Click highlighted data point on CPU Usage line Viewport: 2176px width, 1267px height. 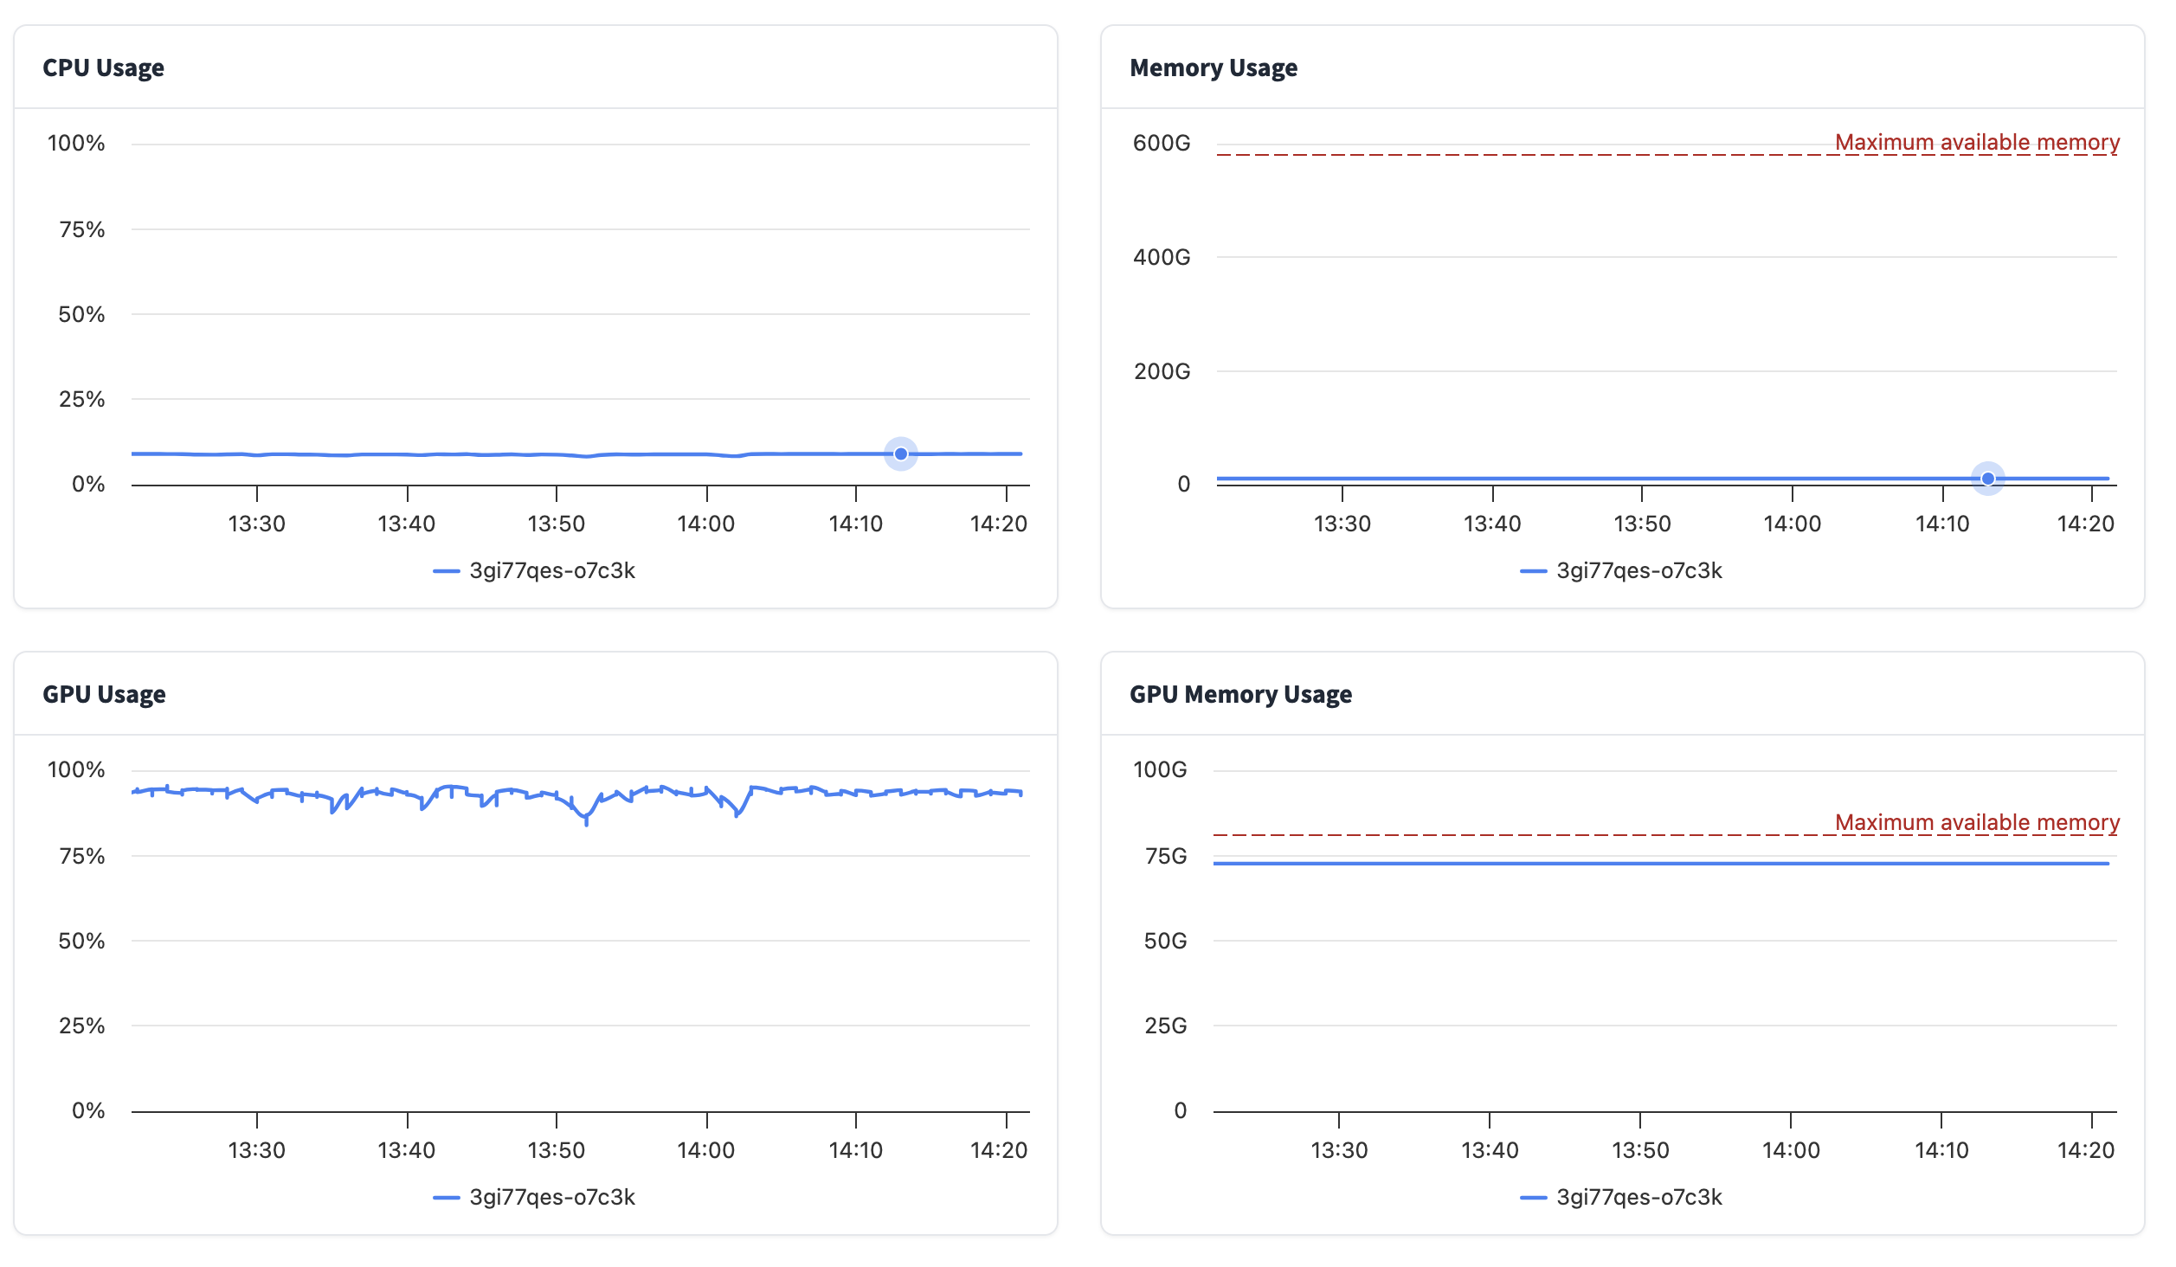coord(900,454)
